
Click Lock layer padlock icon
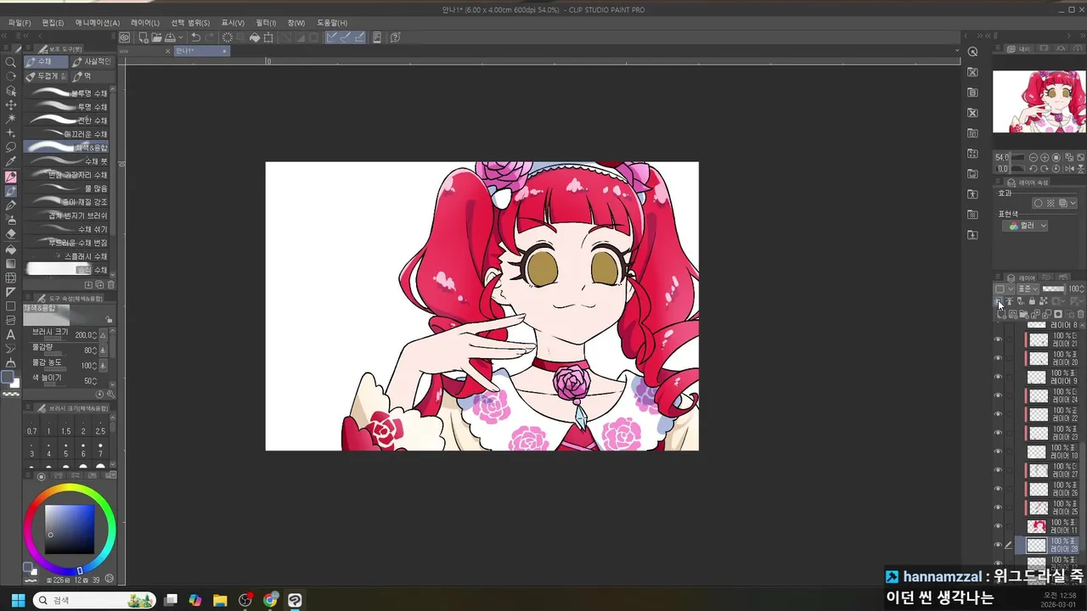(1032, 301)
